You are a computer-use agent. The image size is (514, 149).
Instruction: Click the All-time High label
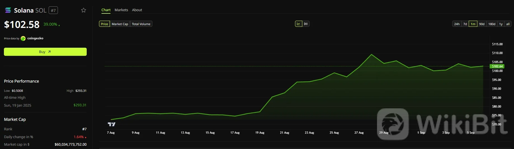tap(15, 98)
